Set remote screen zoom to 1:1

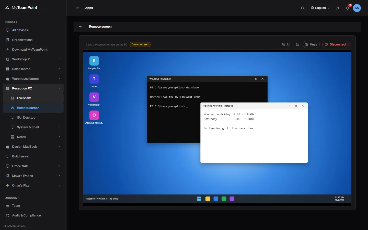(x=286, y=44)
